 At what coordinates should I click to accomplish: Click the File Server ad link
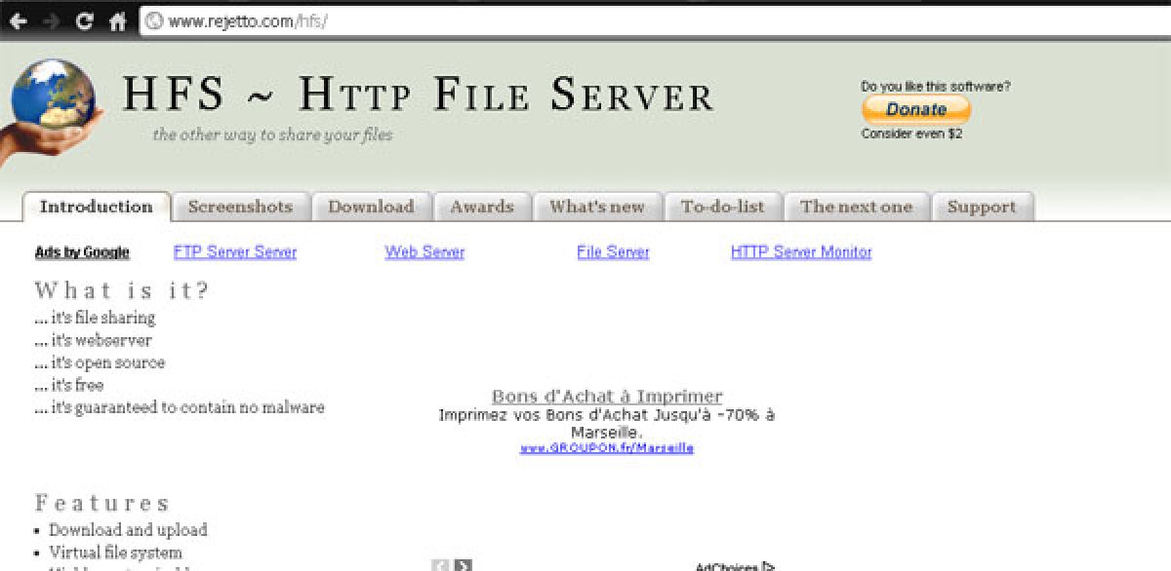[x=613, y=252]
